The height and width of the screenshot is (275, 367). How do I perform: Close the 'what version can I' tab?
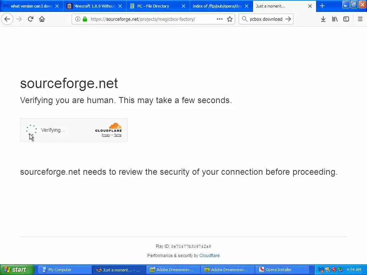tap(57, 6)
